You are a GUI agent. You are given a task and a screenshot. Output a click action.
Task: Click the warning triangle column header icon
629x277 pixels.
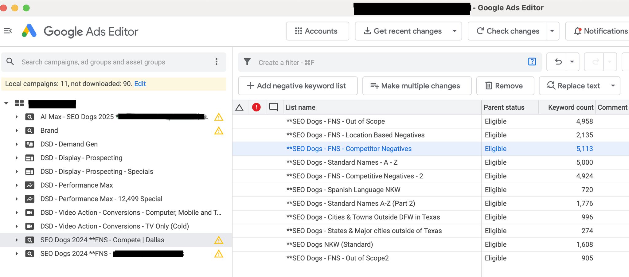[239, 107]
